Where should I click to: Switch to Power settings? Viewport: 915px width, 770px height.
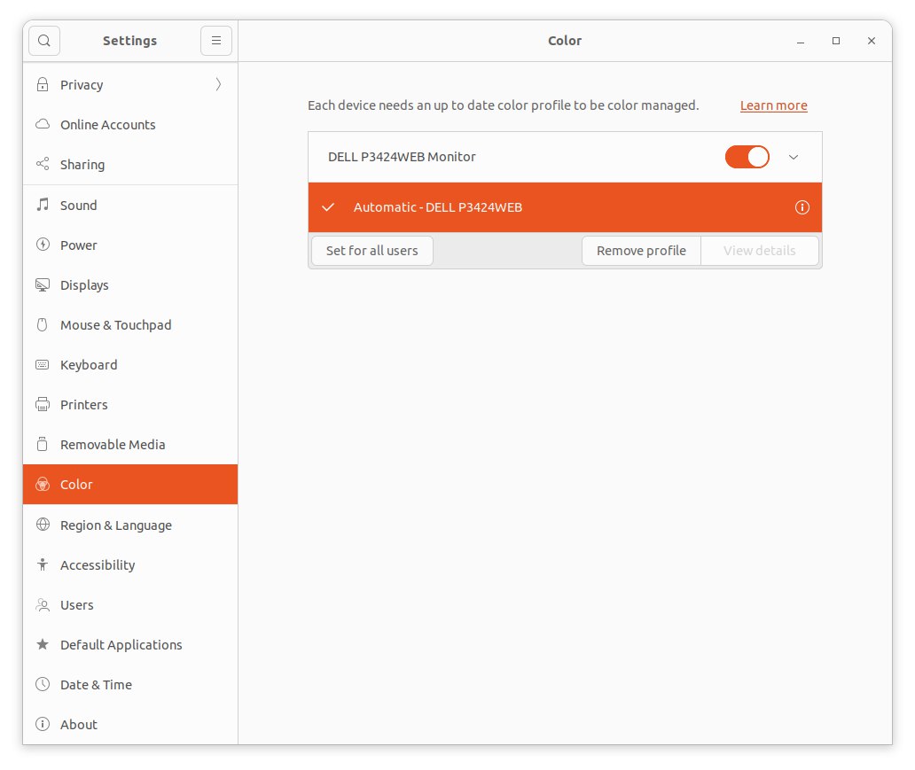[x=130, y=245]
